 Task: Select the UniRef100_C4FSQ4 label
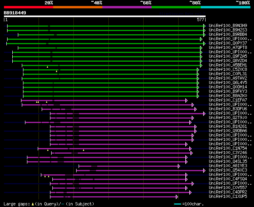tap(228, 179)
